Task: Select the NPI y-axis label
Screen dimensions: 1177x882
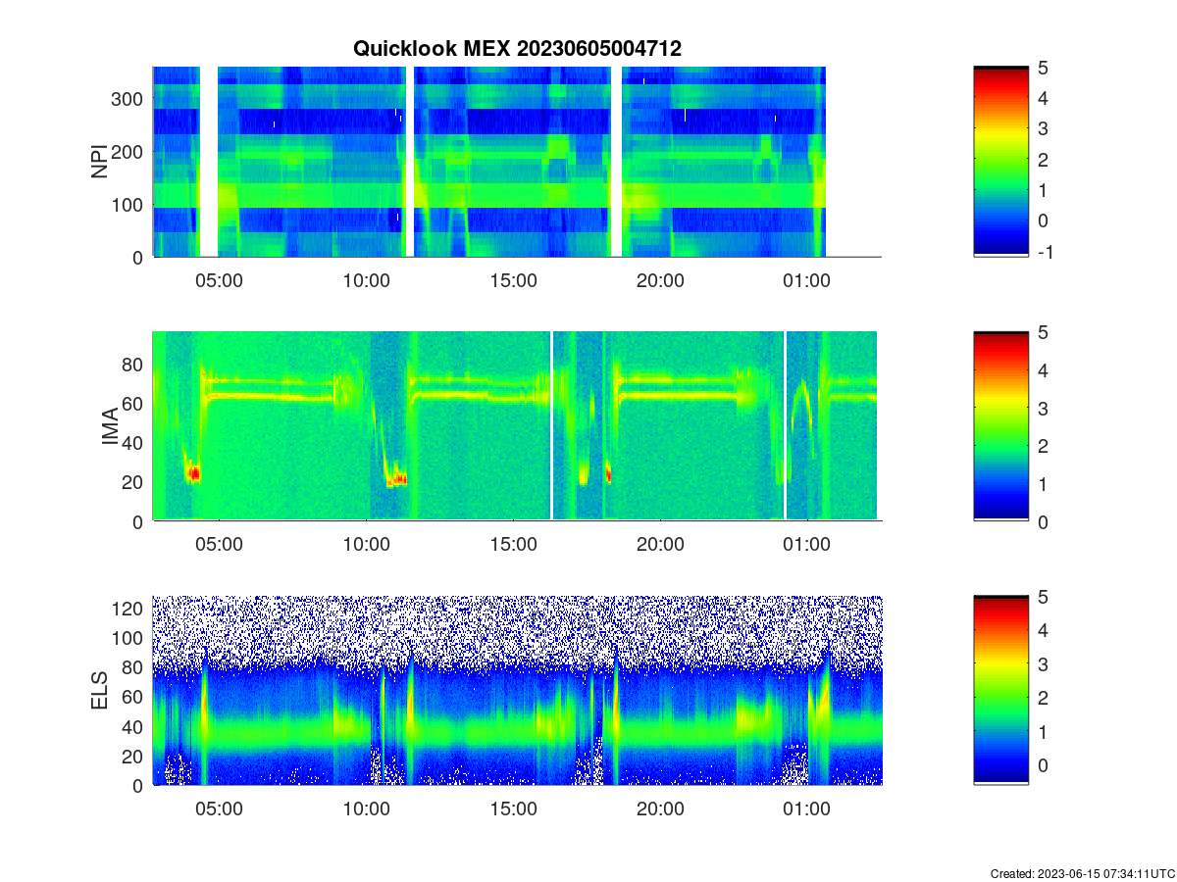Action: pyautogui.click(x=100, y=162)
